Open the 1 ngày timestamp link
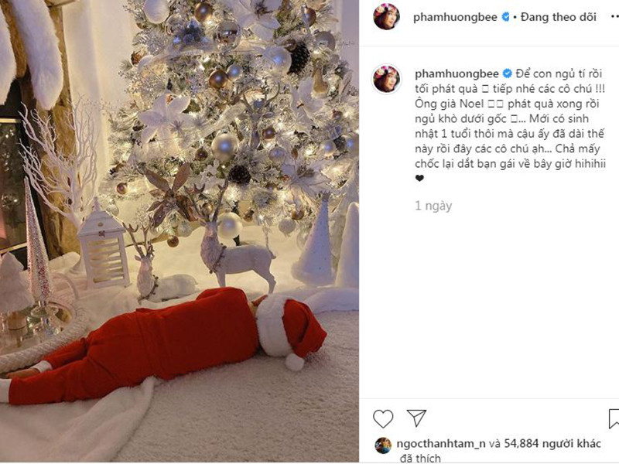Screen dimensions: 619x464 pos(433,206)
